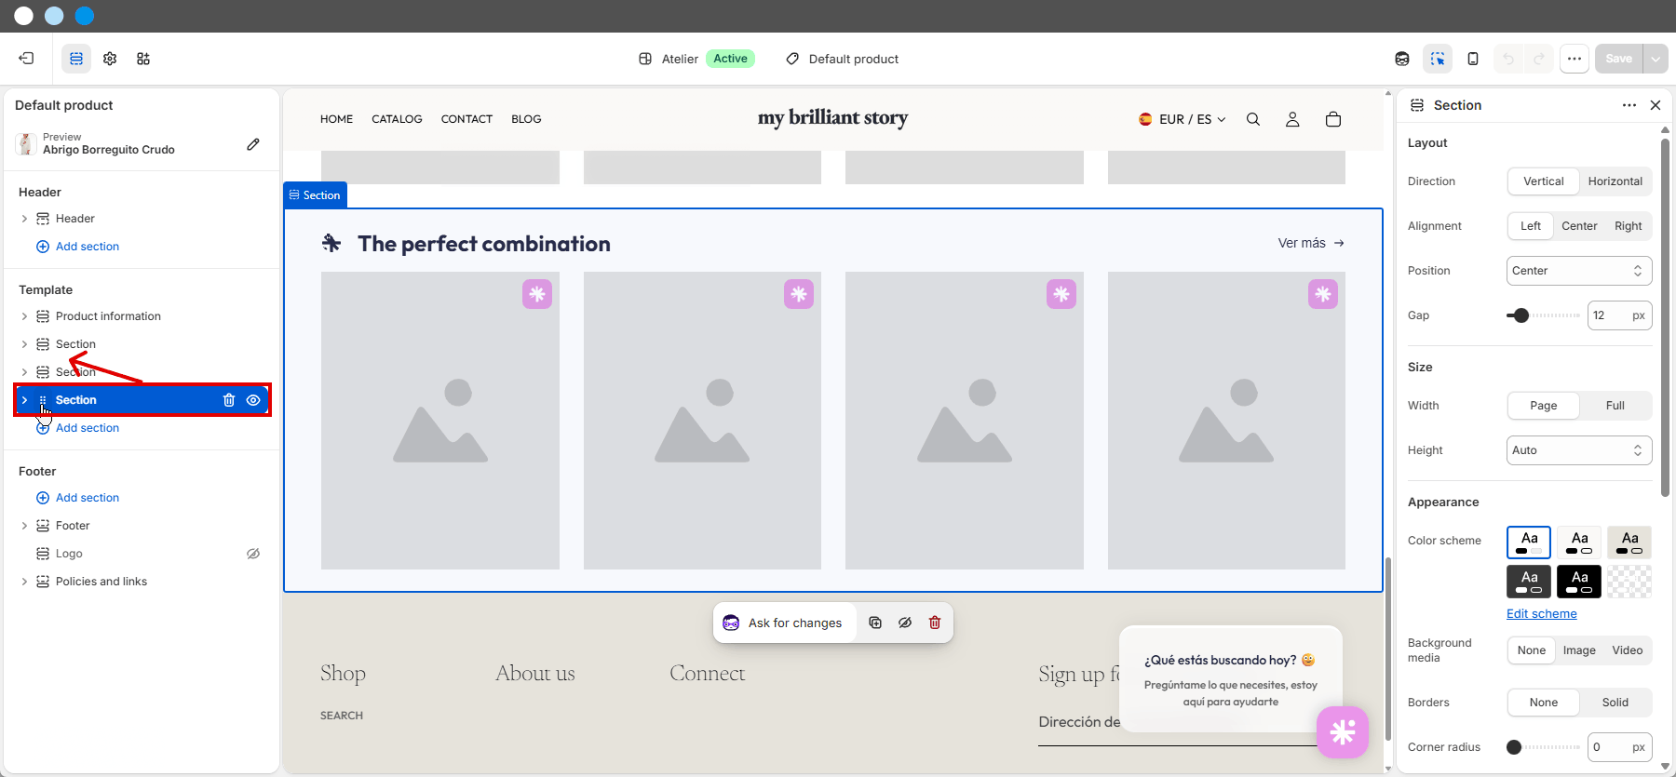Open the Height dropdown
This screenshot has width=1676, height=777.
pos(1579,450)
